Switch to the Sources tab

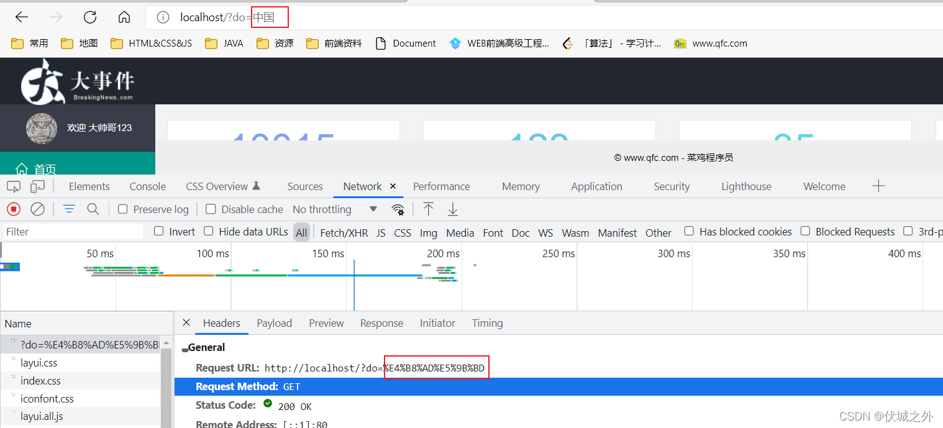pos(305,186)
